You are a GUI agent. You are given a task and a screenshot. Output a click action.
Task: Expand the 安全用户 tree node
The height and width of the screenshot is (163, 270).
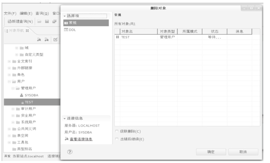point(13,116)
